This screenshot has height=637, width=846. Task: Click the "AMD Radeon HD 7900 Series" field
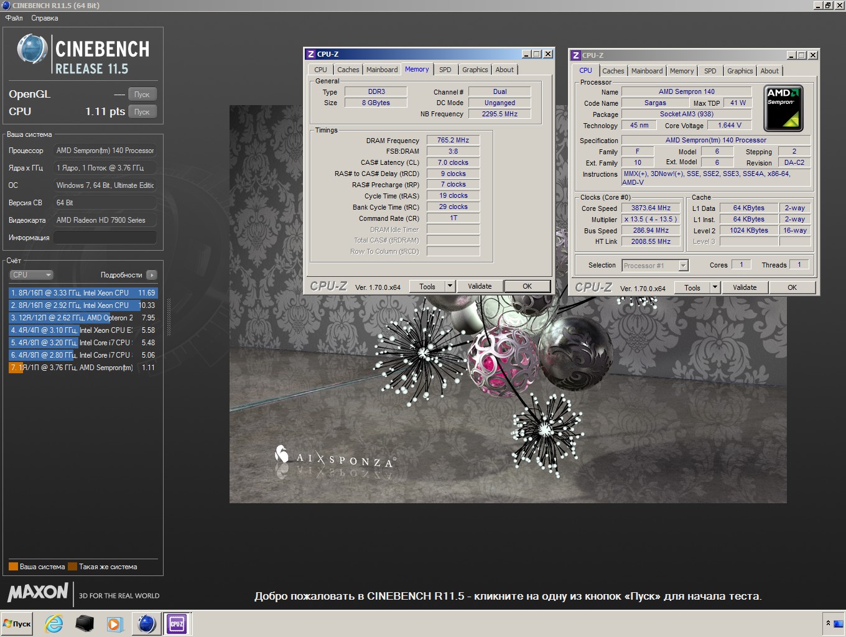pyautogui.click(x=105, y=220)
